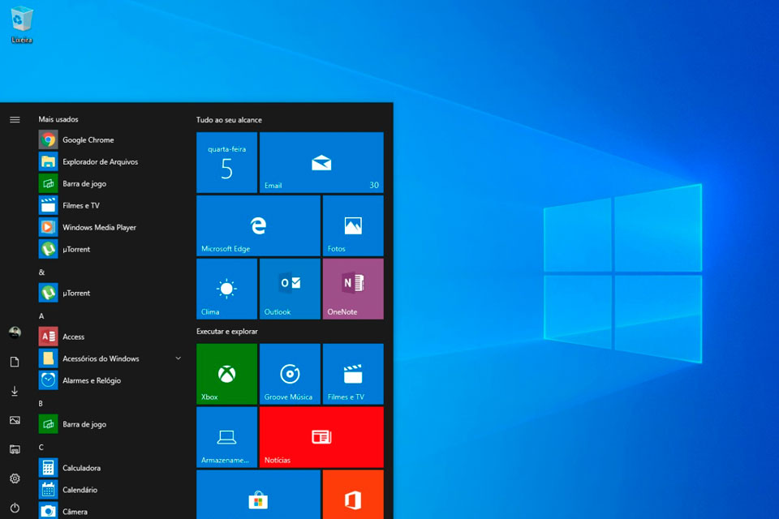779x519 pixels.
Task: Open the Microsoft Store tile
Action: [x=258, y=495]
